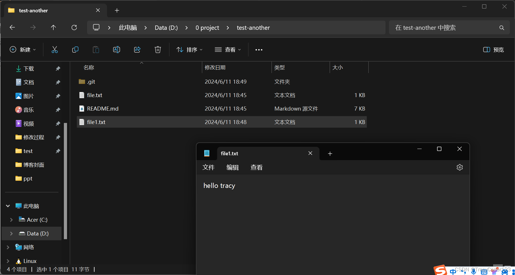Image resolution: width=515 pixels, height=275 pixels.
Task: Go back with the left arrow
Action: (12, 27)
